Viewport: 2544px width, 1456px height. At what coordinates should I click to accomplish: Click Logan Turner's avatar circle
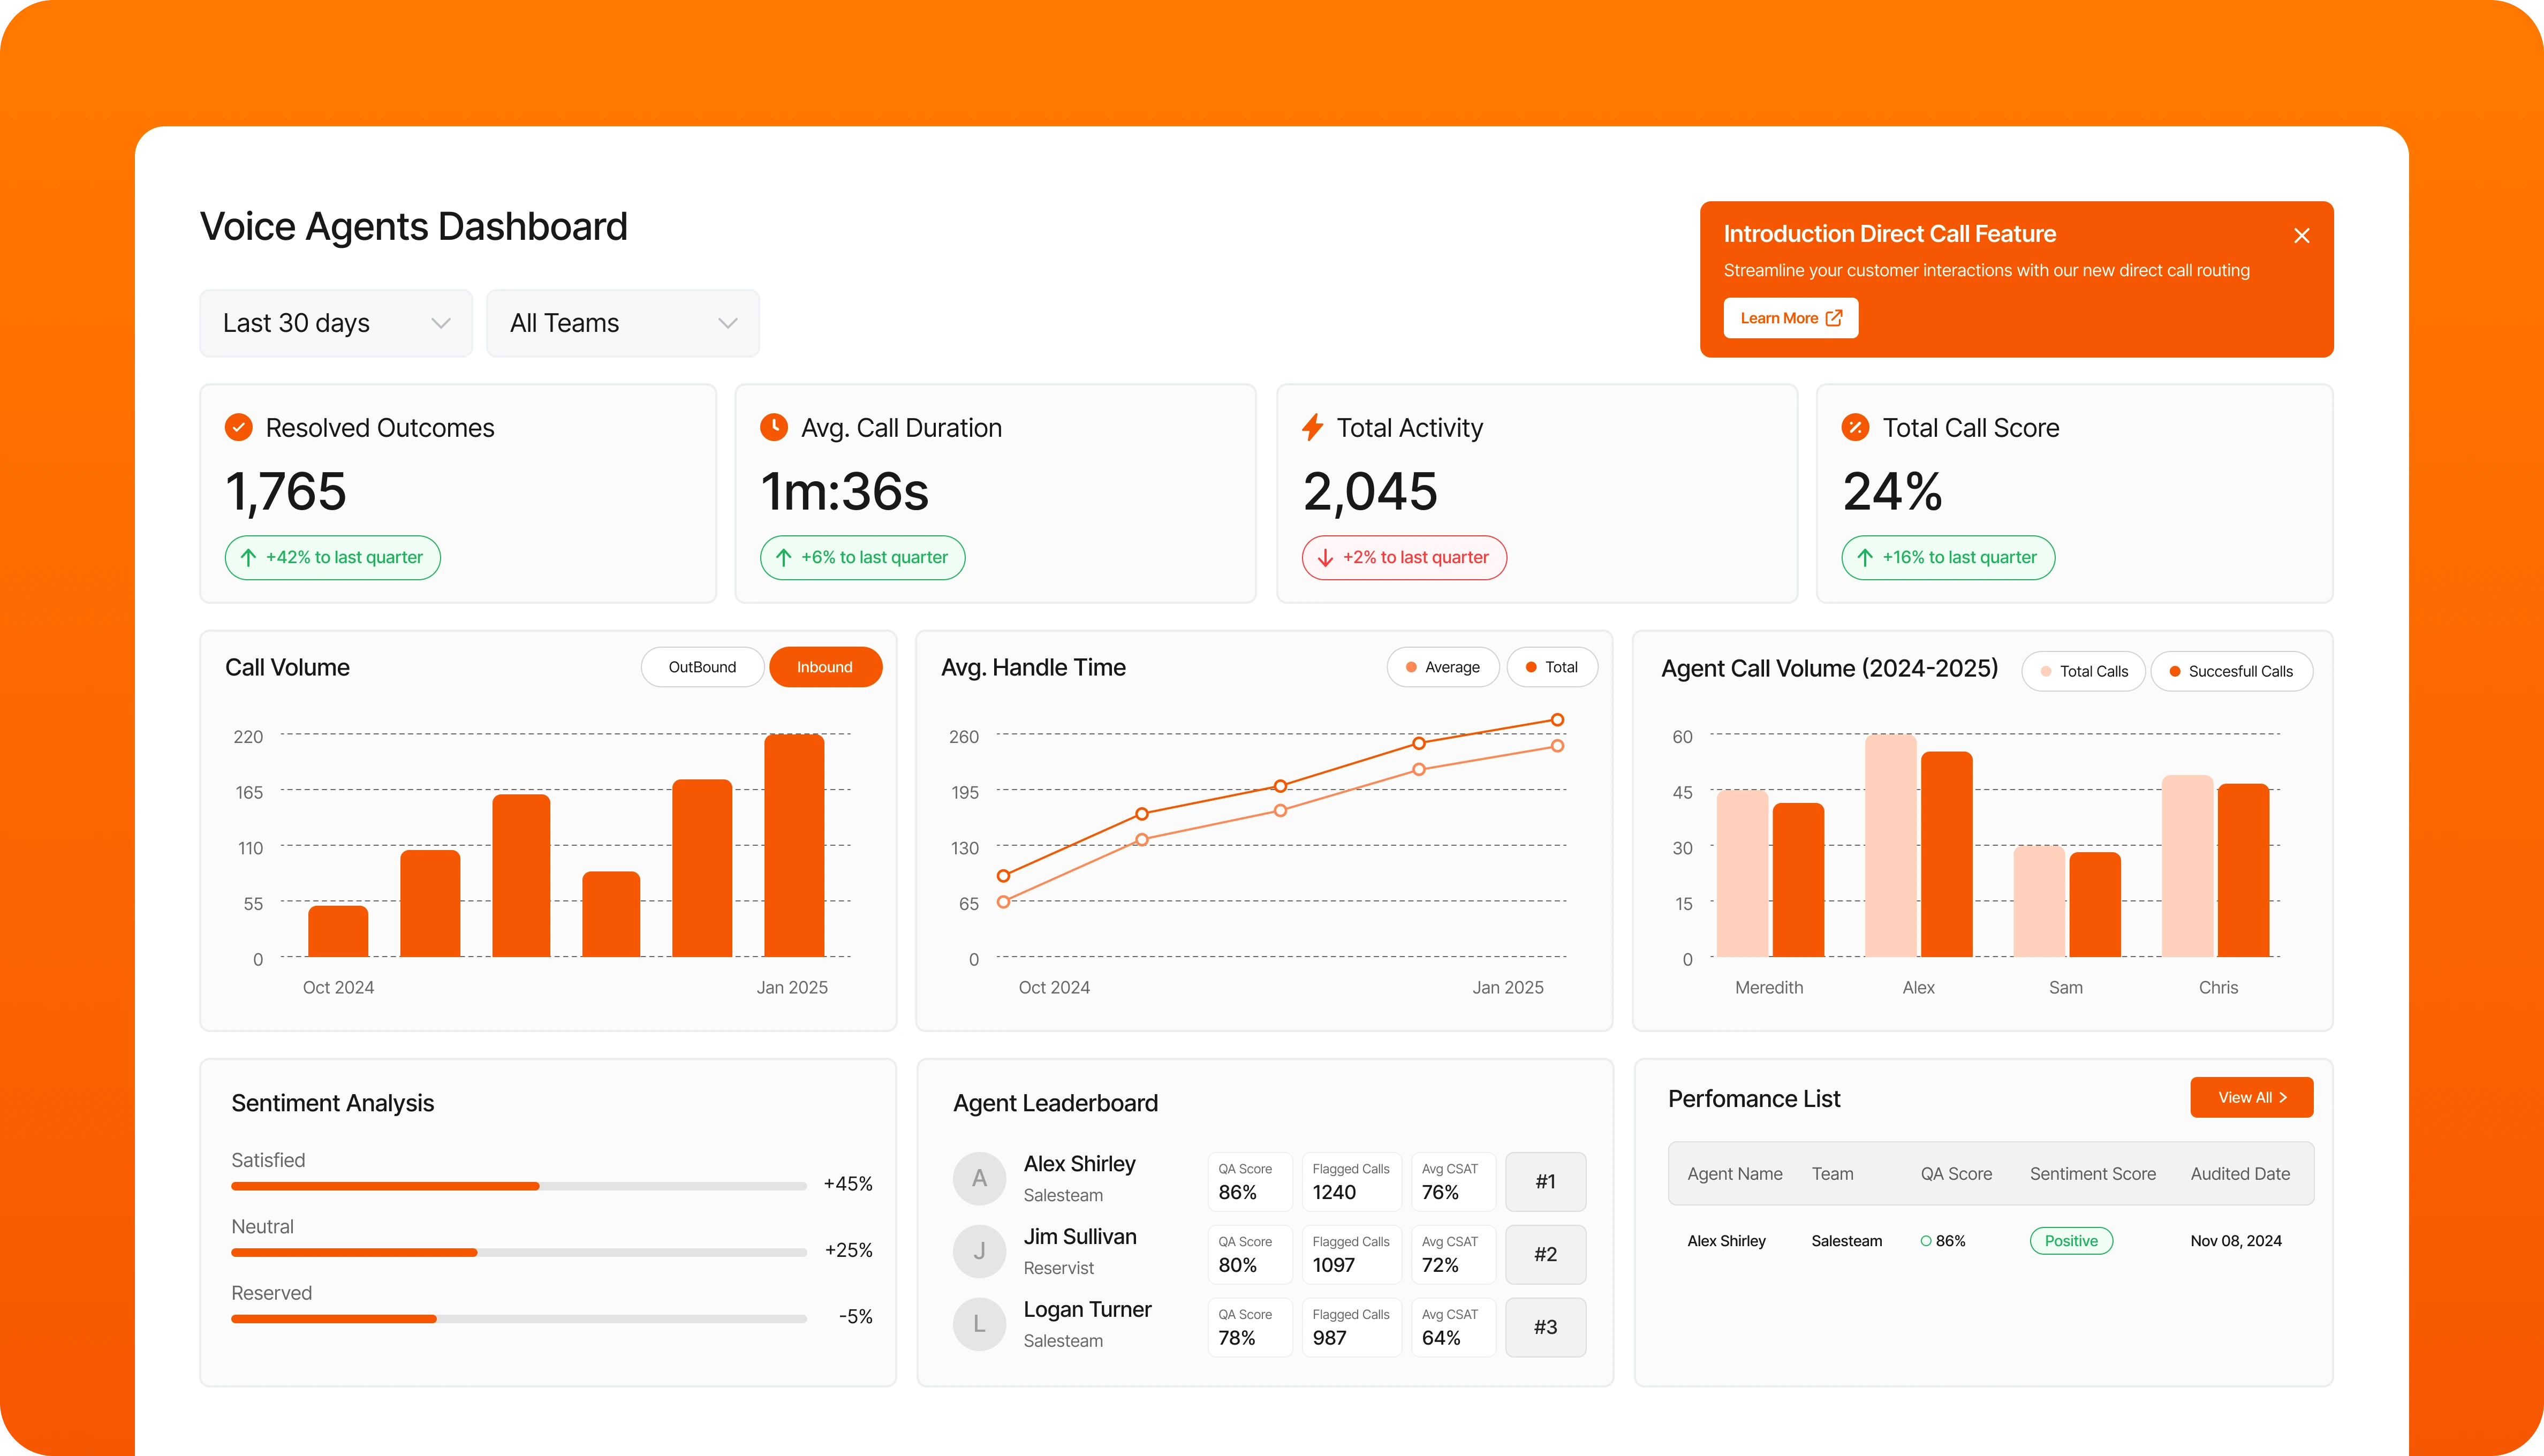(979, 1324)
